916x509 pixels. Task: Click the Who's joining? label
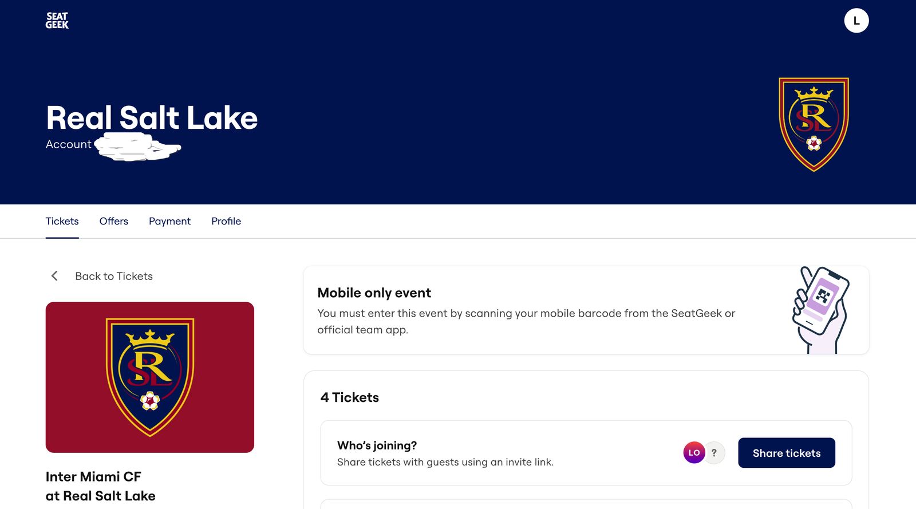[377, 445]
